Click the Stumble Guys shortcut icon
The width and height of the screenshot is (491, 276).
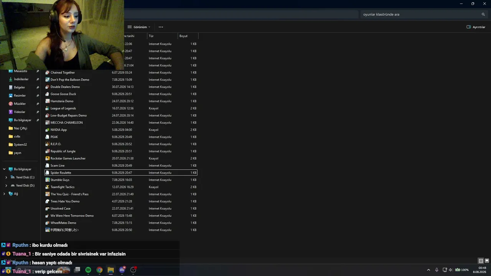[48, 180]
